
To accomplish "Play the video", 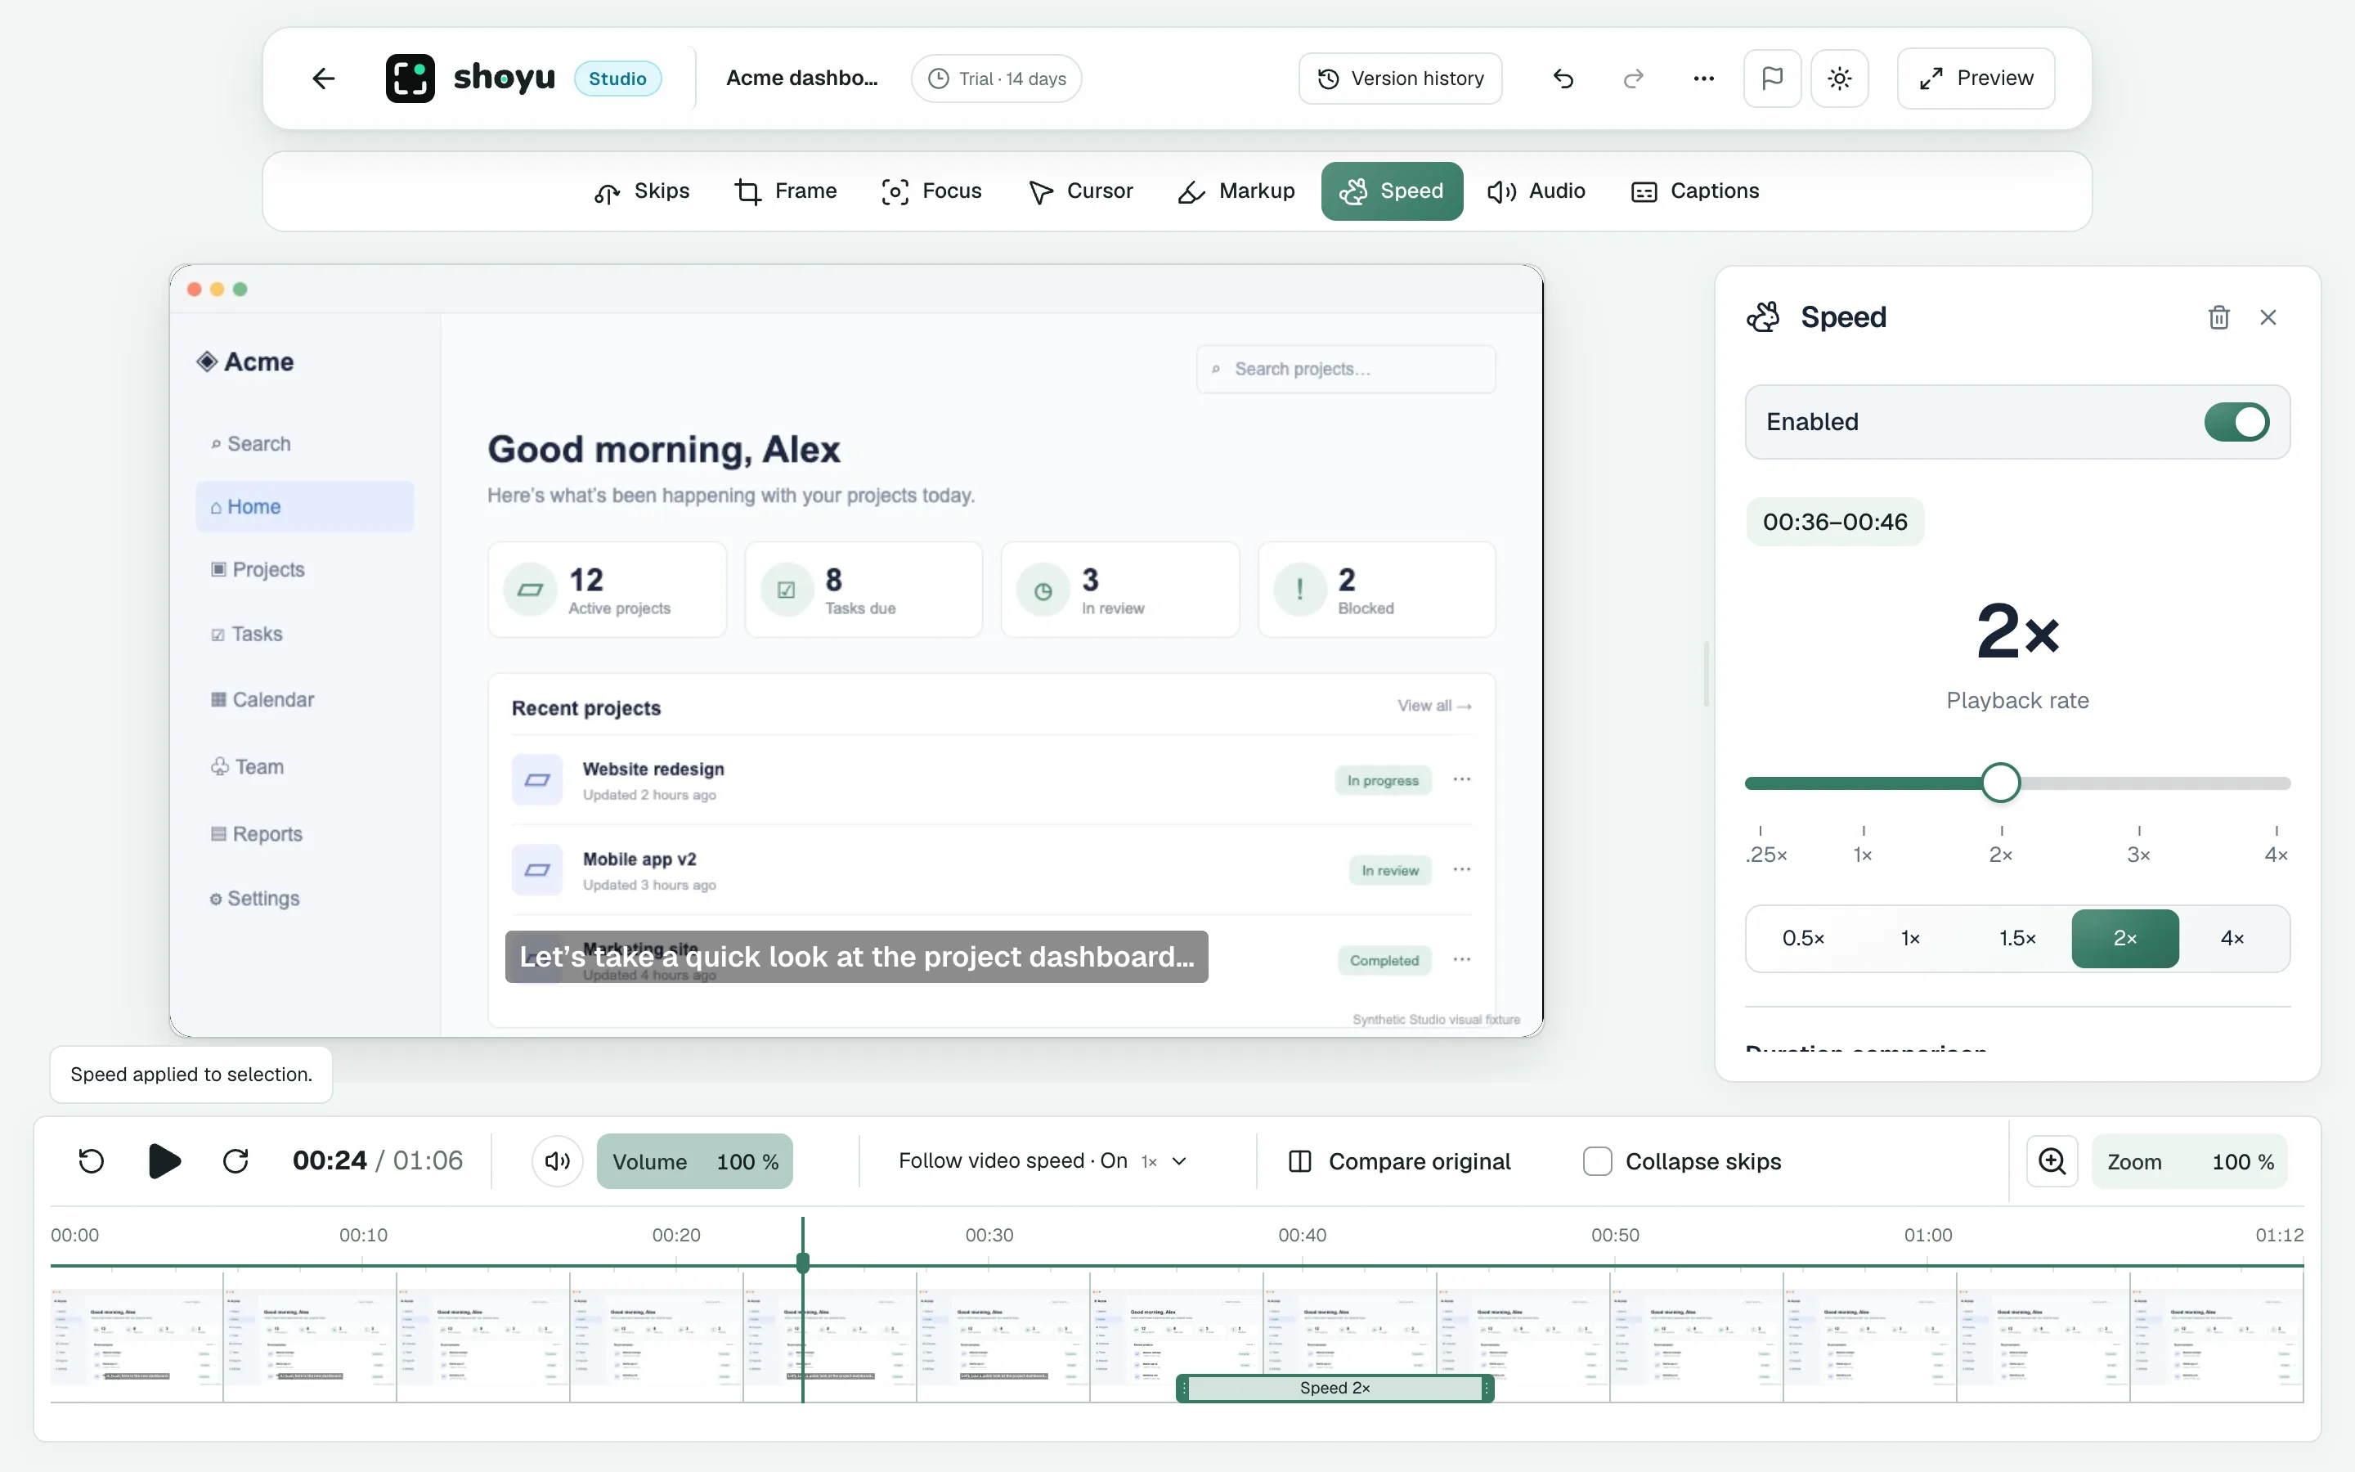I will click(164, 1160).
